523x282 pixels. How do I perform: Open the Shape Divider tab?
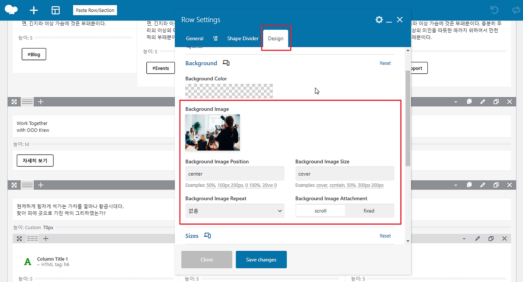pyautogui.click(x=243, y=38)
